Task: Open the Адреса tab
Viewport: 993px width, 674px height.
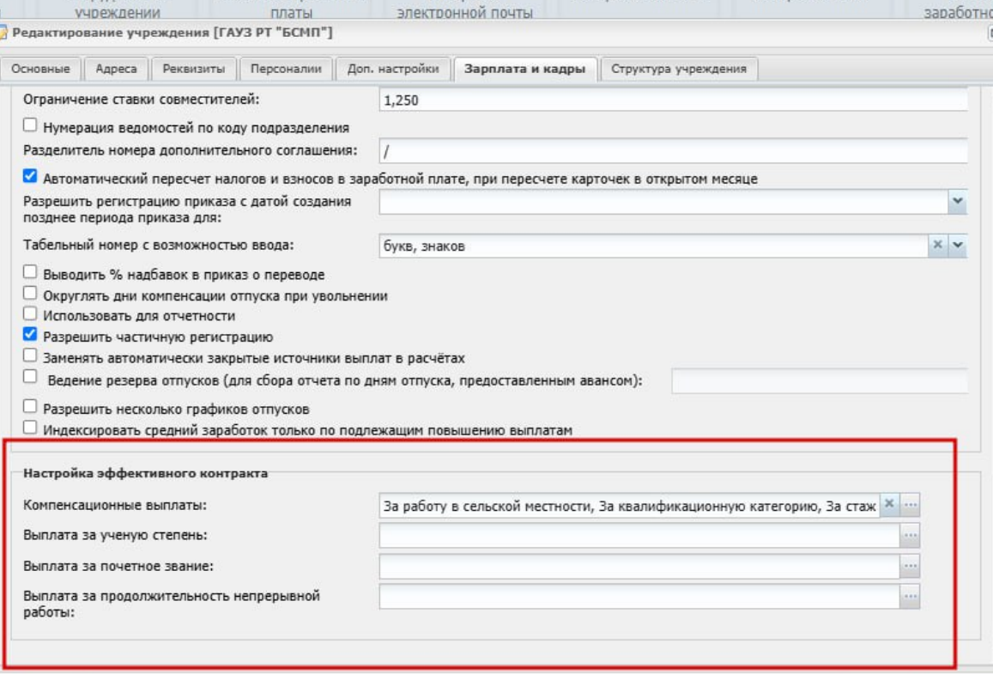Action: pyautogui.click(x=116, y=69)
